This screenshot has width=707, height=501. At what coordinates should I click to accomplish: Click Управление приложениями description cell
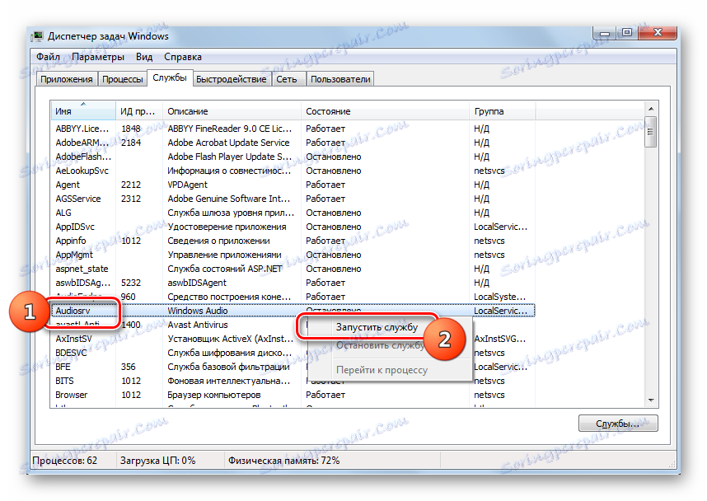224,255
